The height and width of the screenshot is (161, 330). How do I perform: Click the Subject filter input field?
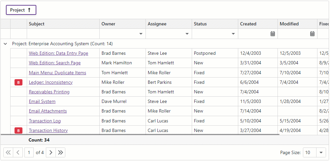(x=63, y=34)
